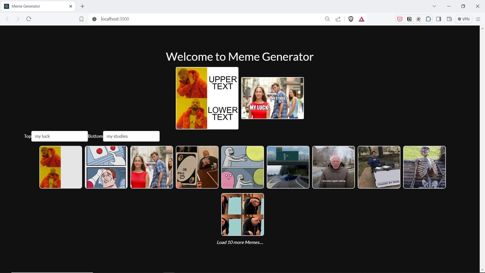Viewport: 485px width, 273px height.
Task: Click the bug-shaped extension icon
Action: (419, 19)
